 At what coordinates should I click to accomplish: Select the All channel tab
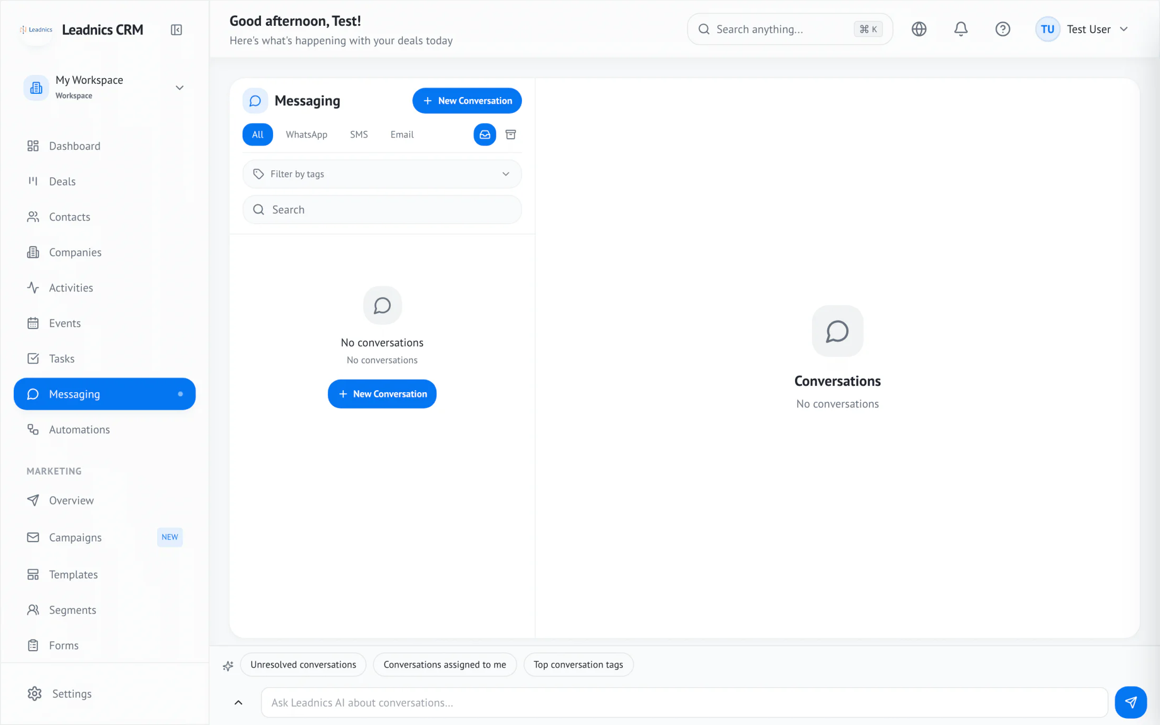[257, 134]
